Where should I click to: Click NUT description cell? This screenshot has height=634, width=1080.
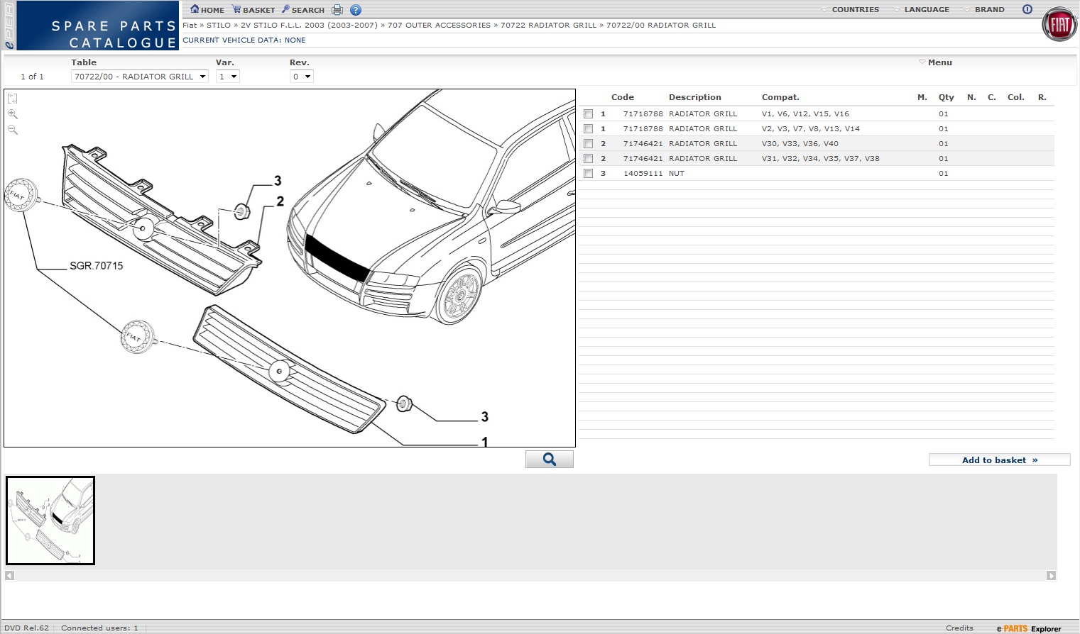[x=677, y=173]
